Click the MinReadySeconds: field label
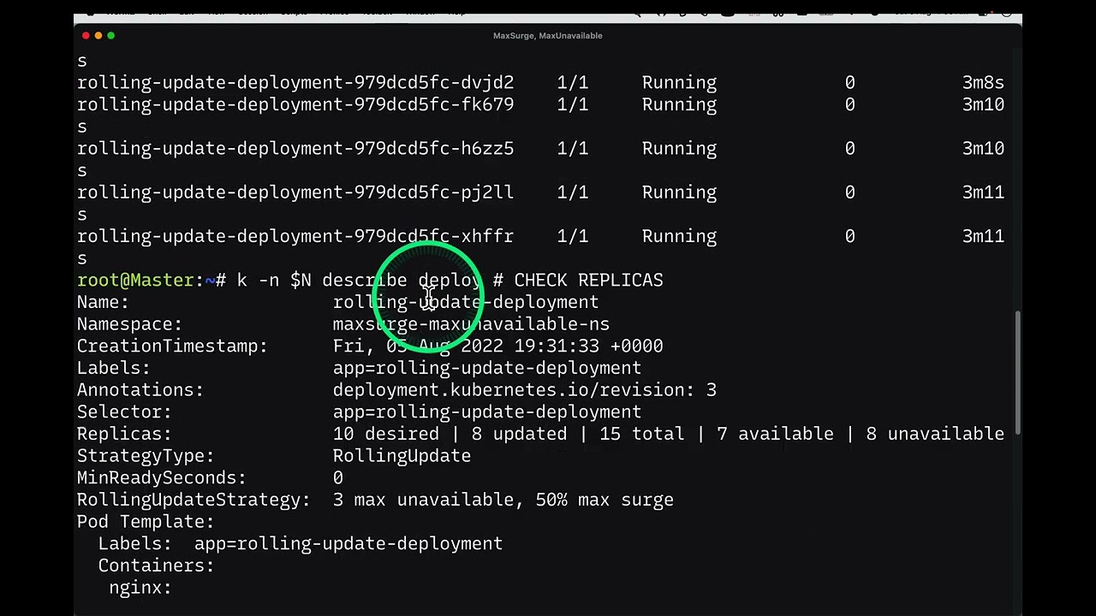 coord(162,478)
